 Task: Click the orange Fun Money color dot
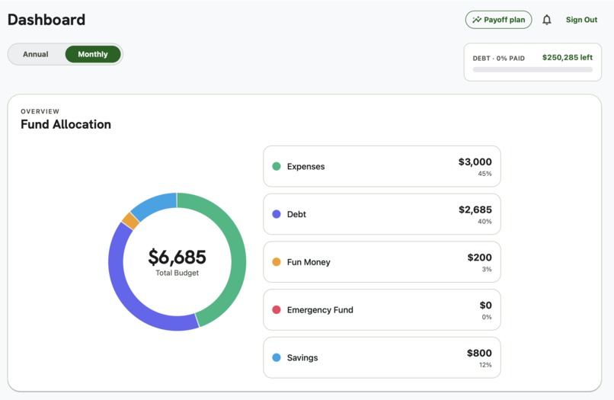(x=277, y=261)
